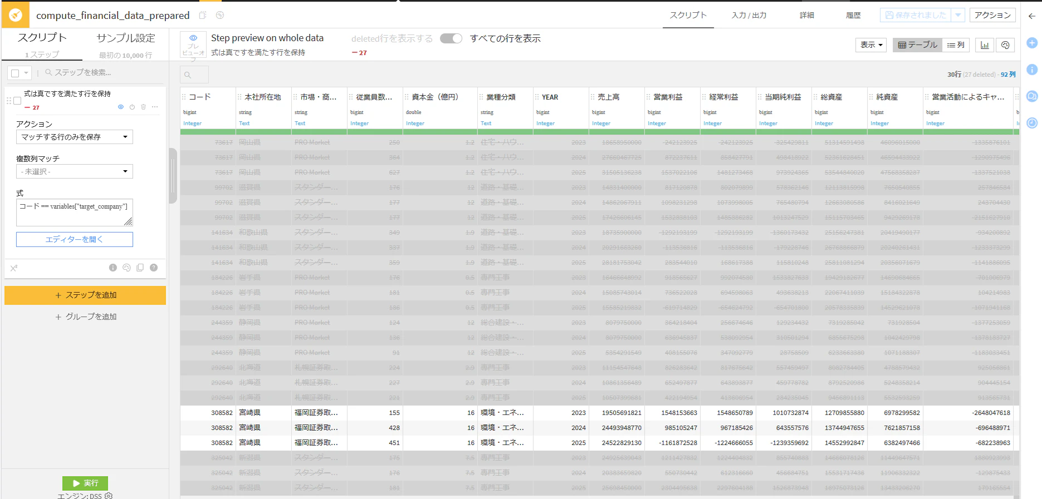Open discussions chat icon in right sidebar
This screenshot has width=1042, height=499.
(x=1032, y=96)
